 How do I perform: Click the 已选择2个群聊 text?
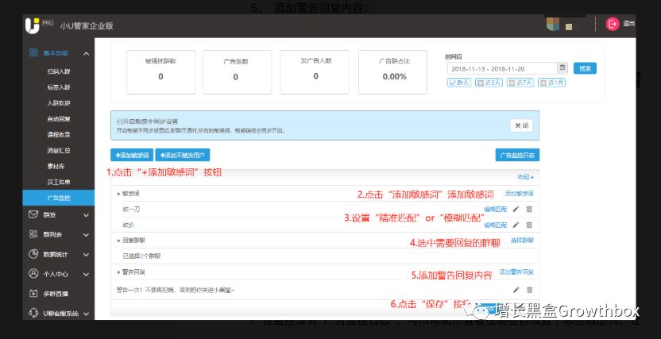click(x=141, y=256)
